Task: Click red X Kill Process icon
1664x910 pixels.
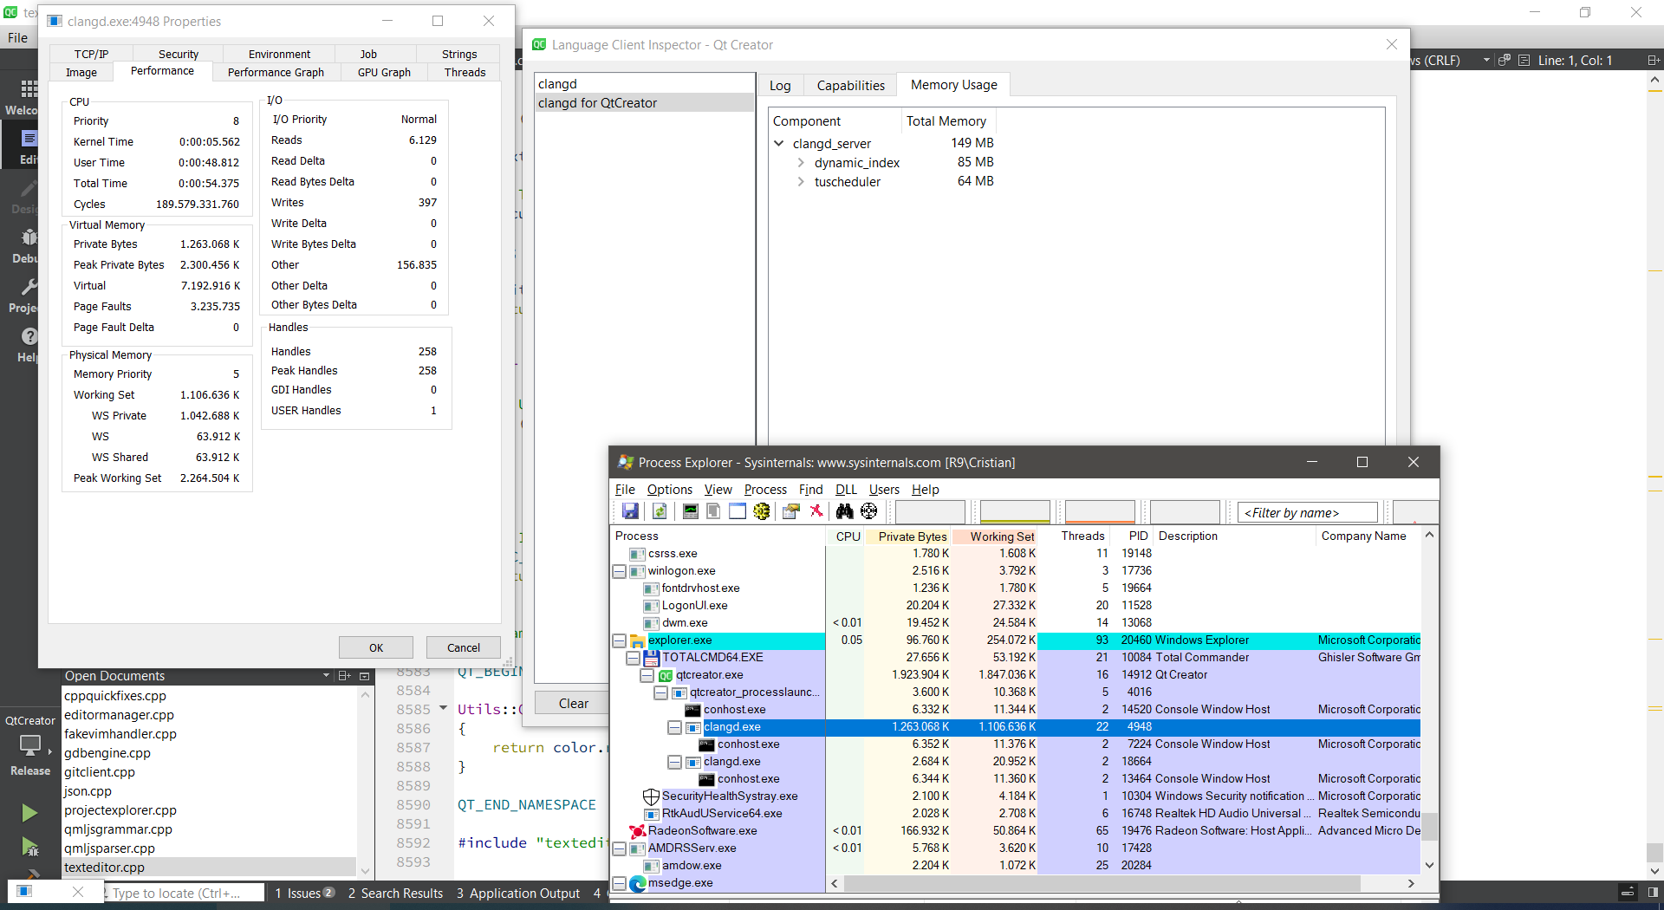Action: pos(816,511)
